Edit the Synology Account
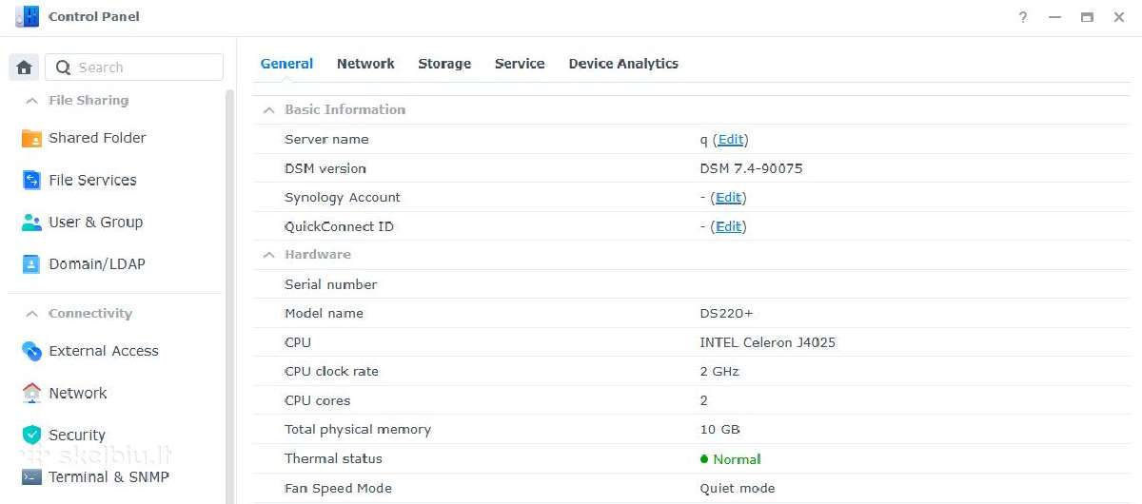 pos(729,198)
